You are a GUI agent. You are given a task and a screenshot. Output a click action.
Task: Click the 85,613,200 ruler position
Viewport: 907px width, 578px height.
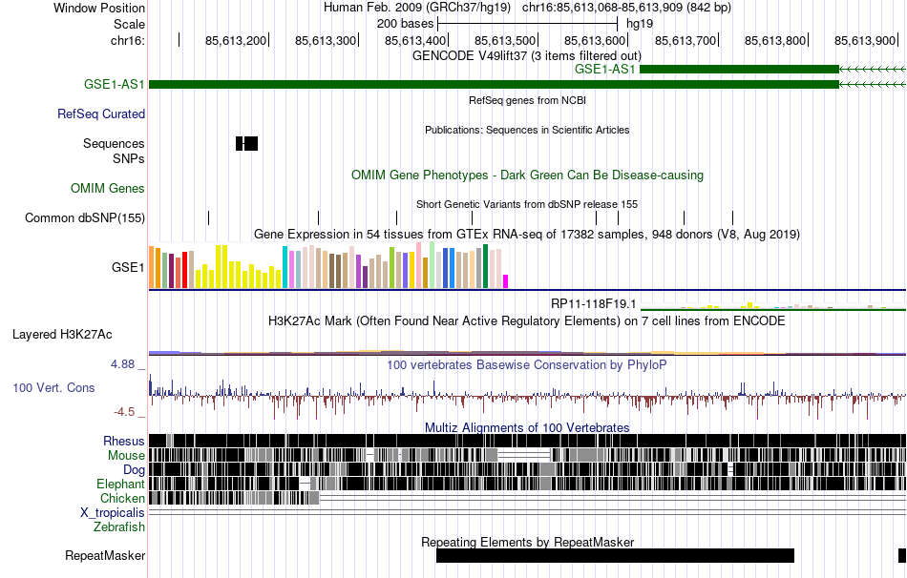pos(236,40)
